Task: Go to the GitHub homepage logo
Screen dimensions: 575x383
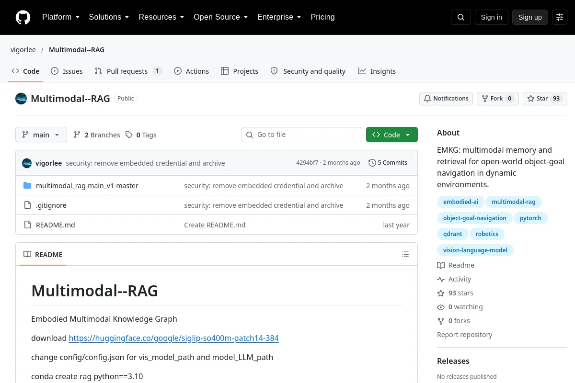Action: coord(23,17)
